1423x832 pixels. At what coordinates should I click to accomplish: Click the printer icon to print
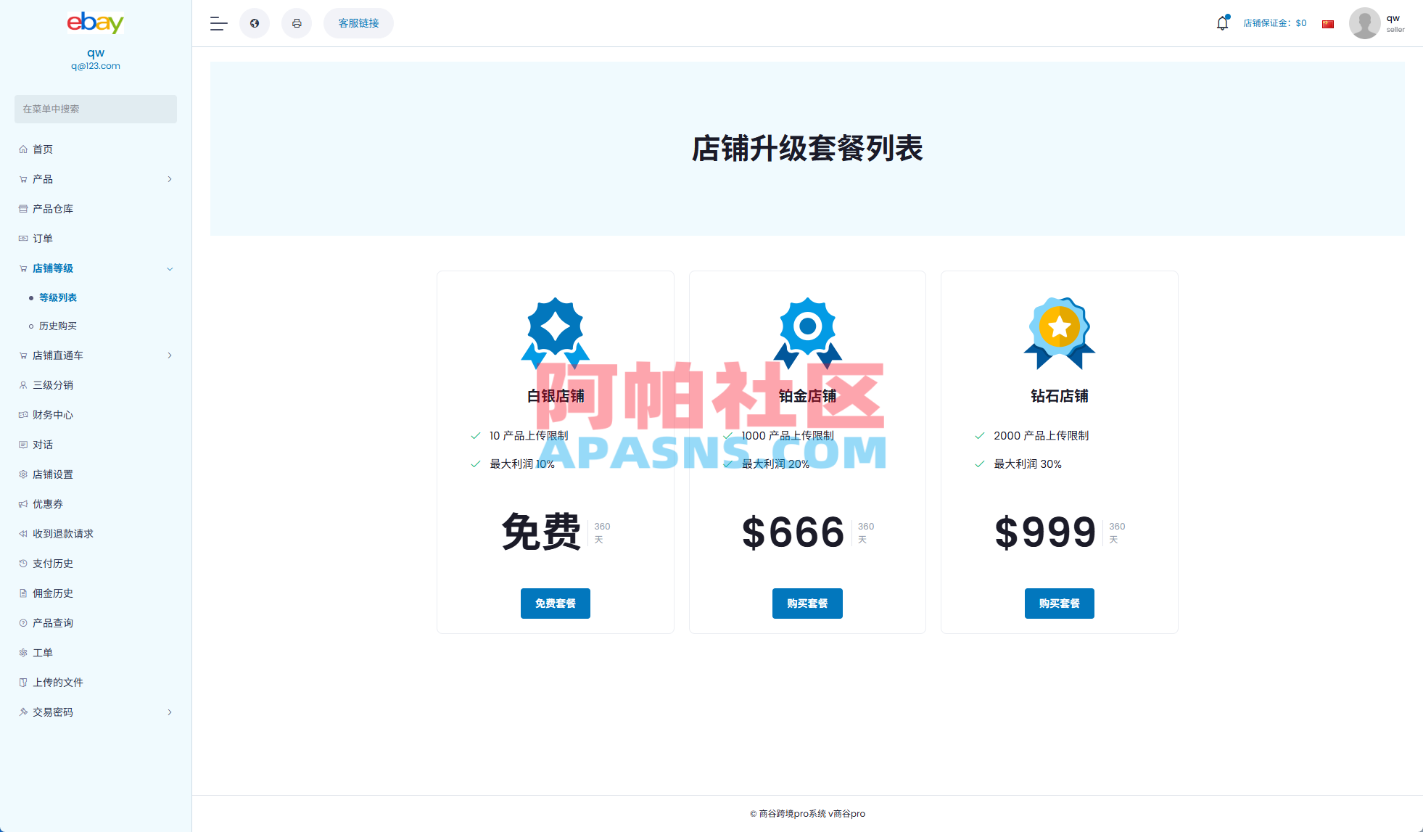296,23
